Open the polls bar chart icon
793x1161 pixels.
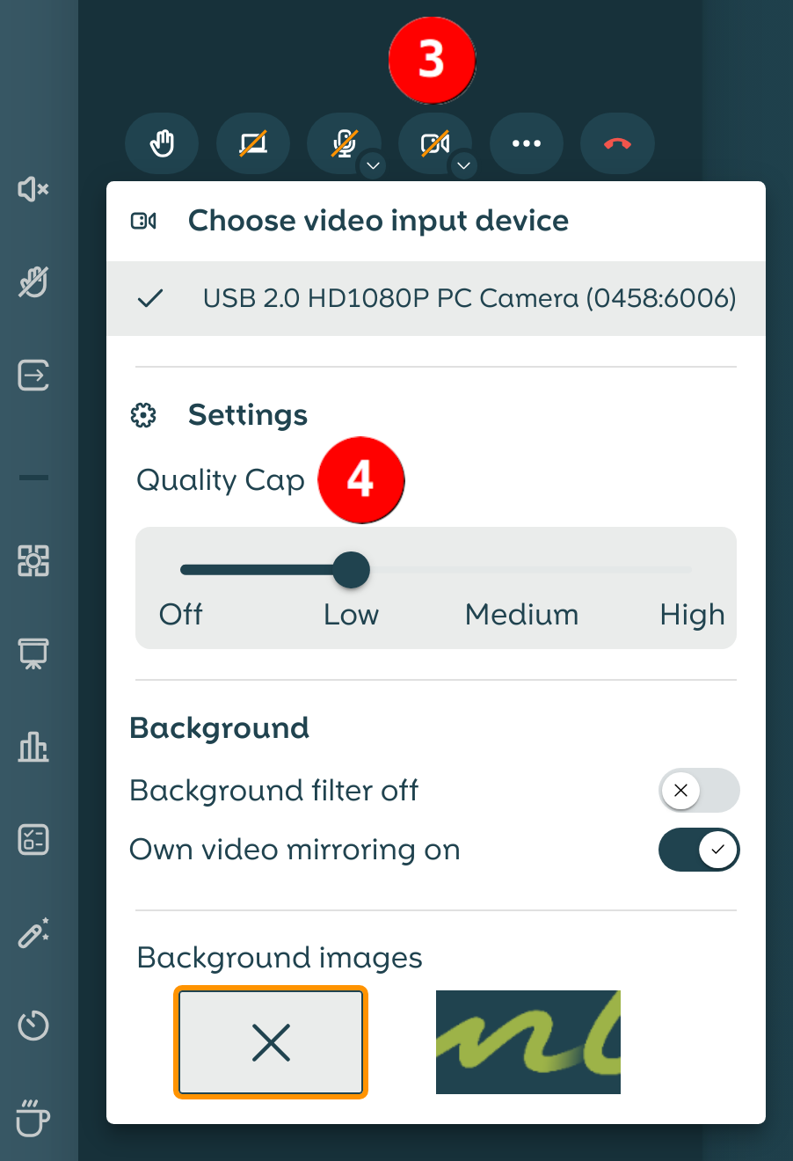tap(33, 747)
